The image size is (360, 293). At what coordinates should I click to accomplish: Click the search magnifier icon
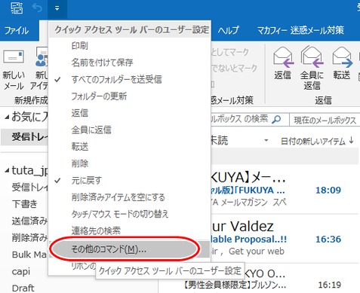(x=276, y=119)
